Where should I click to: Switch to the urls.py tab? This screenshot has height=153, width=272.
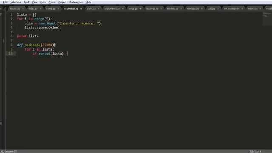tap(211, 8)
